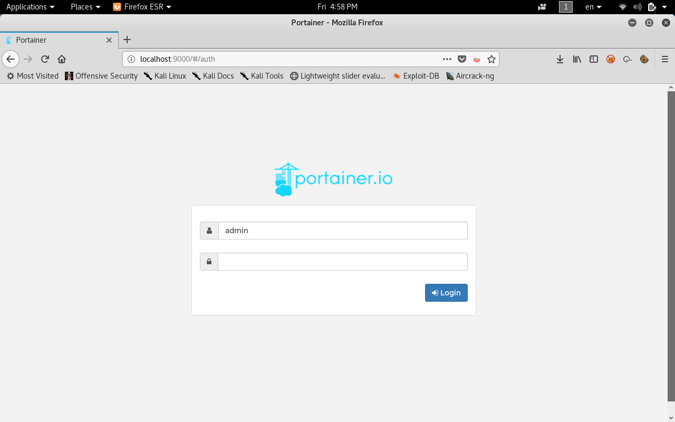Open the Firefox hamburger menu
The width and height of the screenshot is (675, 422).
(664, 59)
